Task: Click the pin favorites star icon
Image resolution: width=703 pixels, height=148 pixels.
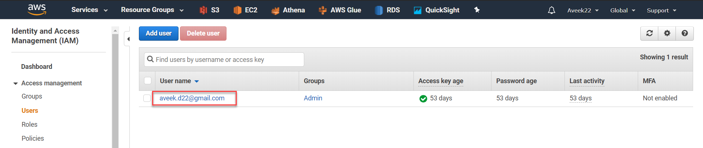Action: pyautogui.click(x=477, y=10)
